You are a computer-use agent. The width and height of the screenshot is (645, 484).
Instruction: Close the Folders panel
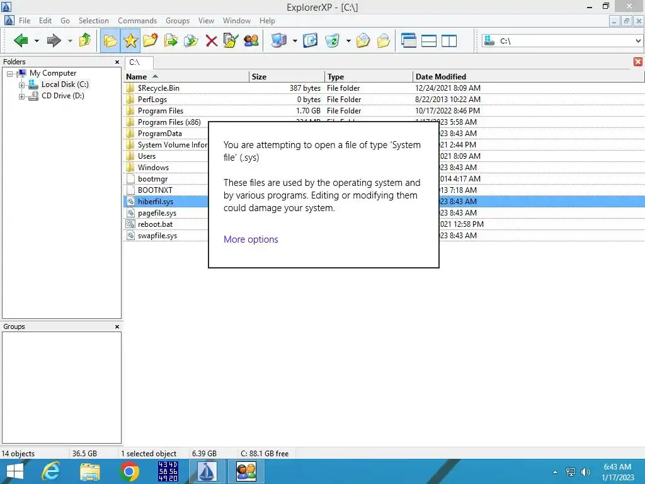(117, 62)
